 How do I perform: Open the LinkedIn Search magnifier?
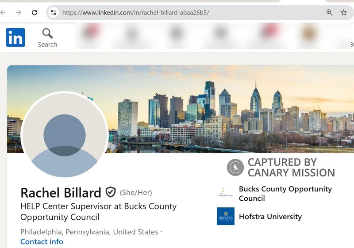[x=47, y=34]
